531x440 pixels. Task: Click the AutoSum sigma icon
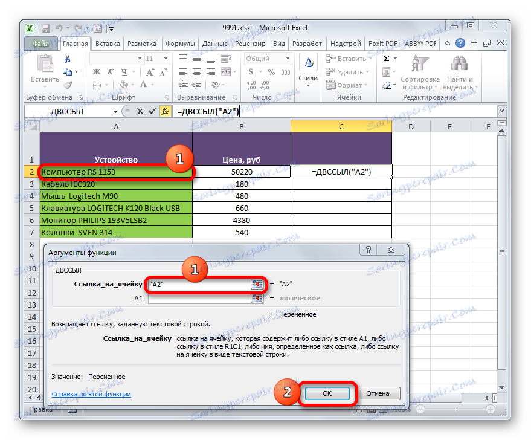click(x=386, y=59)
